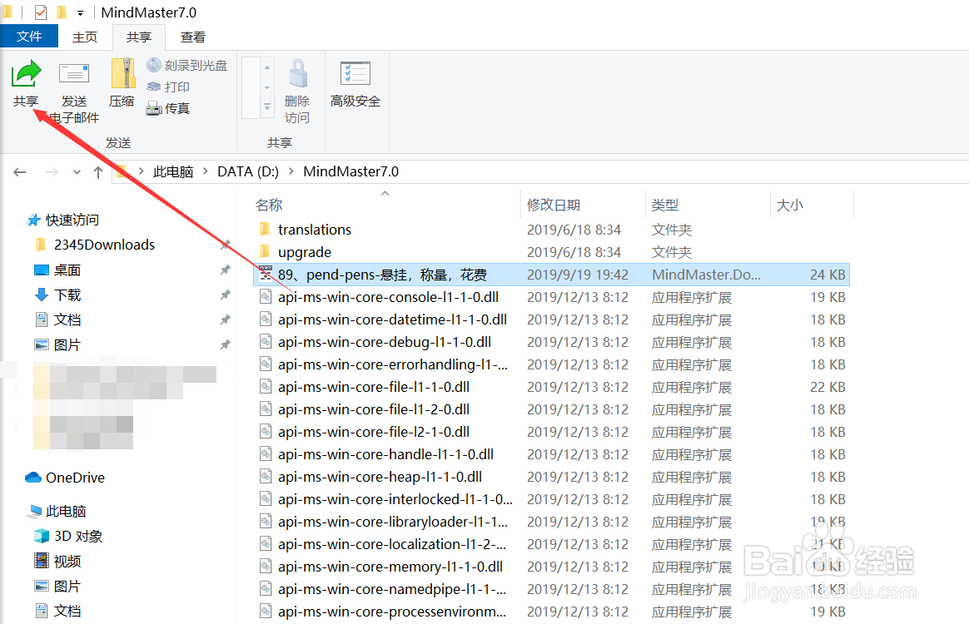Switch to the Home tab

[x=85, y=37]
